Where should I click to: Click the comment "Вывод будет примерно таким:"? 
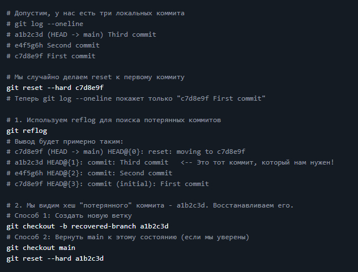point(68,141)
